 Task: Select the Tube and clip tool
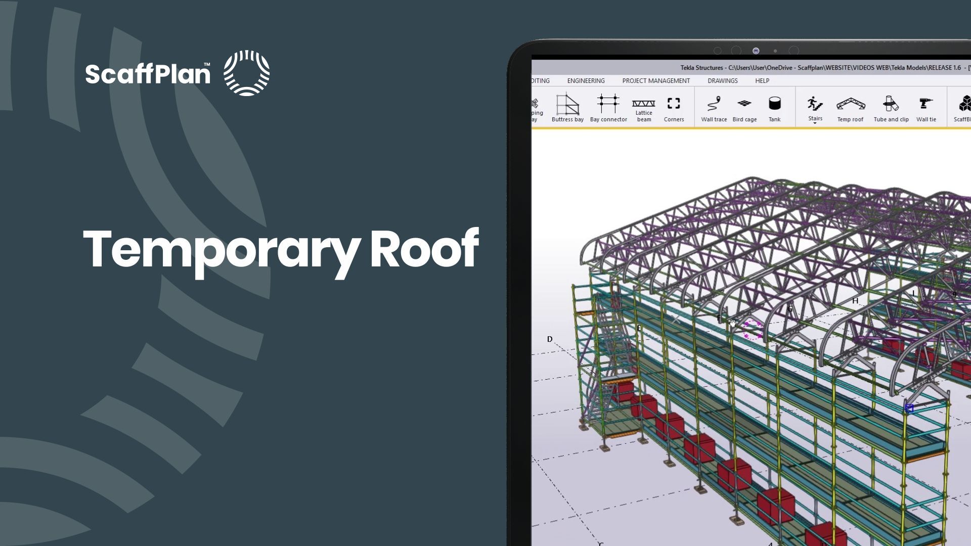pyautogui.click(x=891, y=109)
